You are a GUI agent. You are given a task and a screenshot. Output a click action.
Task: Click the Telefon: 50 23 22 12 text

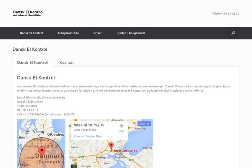click(226, 13)
